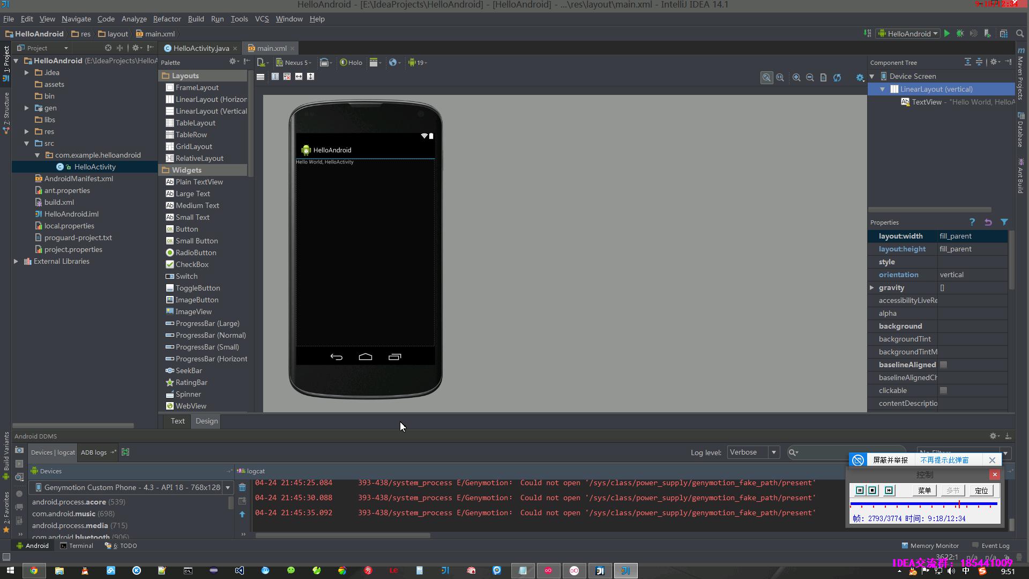
Task: Click the 定位 button in control popup
Action: 981,491
